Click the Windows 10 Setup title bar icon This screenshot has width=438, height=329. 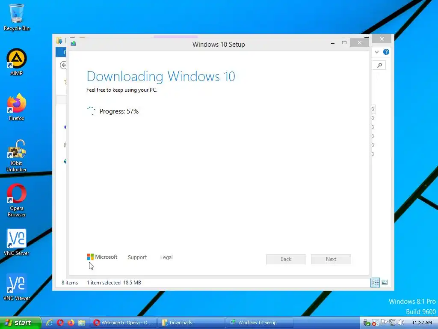tap(74, 43)
